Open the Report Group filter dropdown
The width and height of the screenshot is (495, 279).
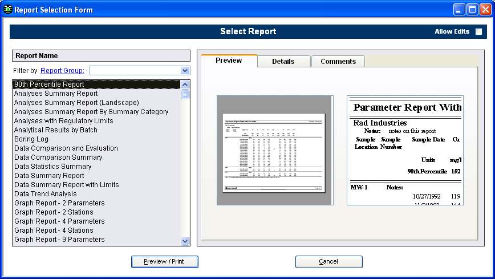185,70
